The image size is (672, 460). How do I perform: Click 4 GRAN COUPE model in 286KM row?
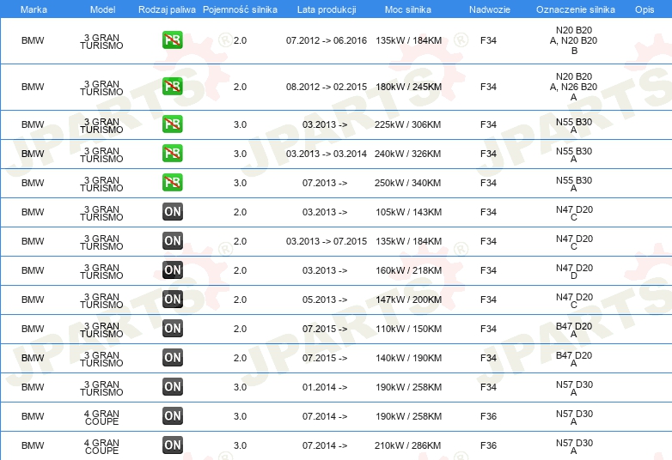pyautogui.click(x=101, y=446)
